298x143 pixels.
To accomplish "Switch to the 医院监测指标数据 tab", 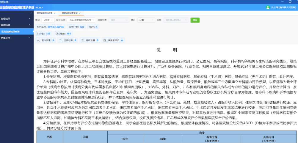I will coord(45,13).
